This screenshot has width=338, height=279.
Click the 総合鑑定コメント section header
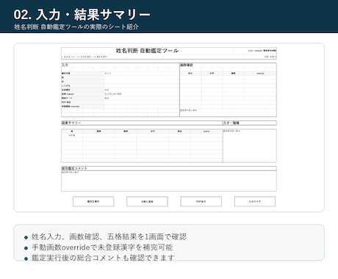(x=169, y=168)
